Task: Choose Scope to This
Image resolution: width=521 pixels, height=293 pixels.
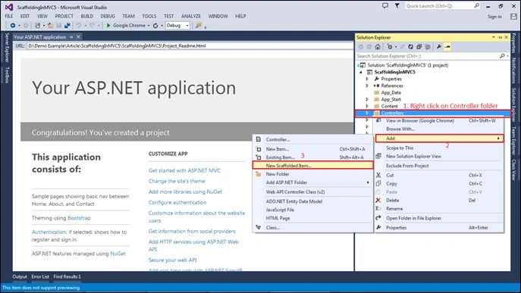Action: coord(400,148)
